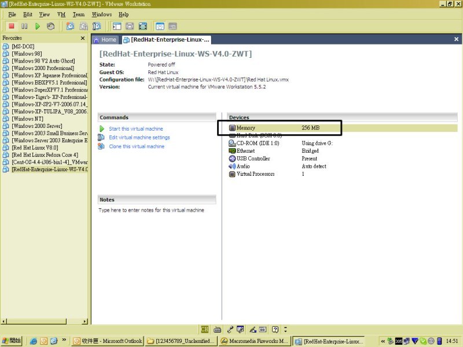Click the Favorites horizontal scrollbar left arrow
Image resolution: width=463 pixels, height=347 pixels.
click(3, 322)
